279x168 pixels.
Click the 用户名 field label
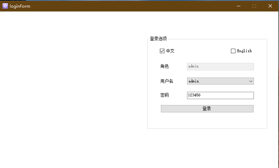click(x=166, y=81)
